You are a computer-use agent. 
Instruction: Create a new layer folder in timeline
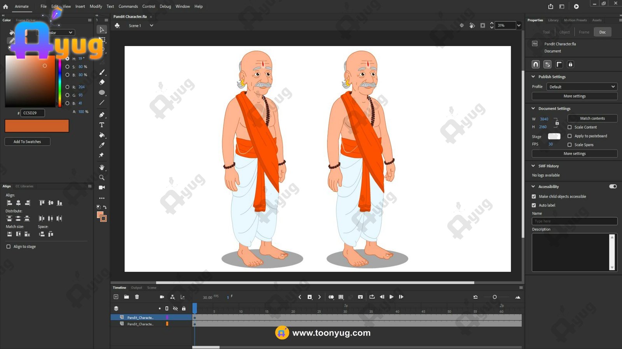[126, 297]
